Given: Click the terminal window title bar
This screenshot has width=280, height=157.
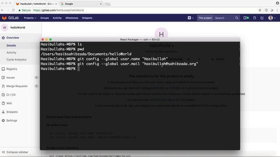Looking at the screenshot, I should (140, 40).
